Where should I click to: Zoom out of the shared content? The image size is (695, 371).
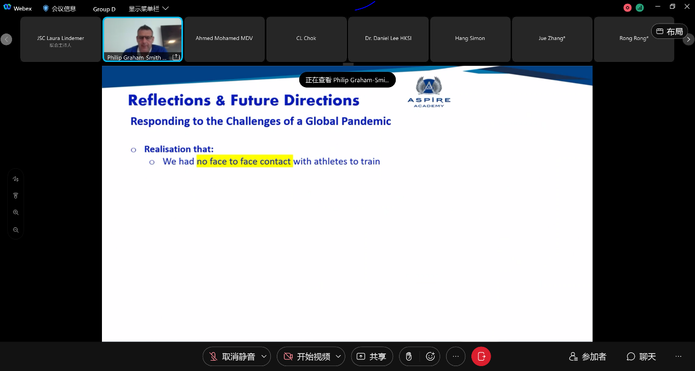(16, 230)
